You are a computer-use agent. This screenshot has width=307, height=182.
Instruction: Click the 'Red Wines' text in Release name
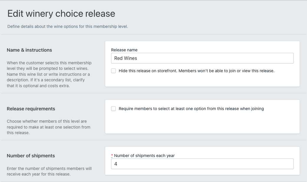click(x=126, y=58)
